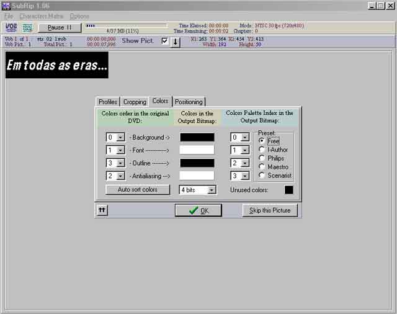Select the Scenarist preset radio button
397x314 pixels.
click(262, 175)
